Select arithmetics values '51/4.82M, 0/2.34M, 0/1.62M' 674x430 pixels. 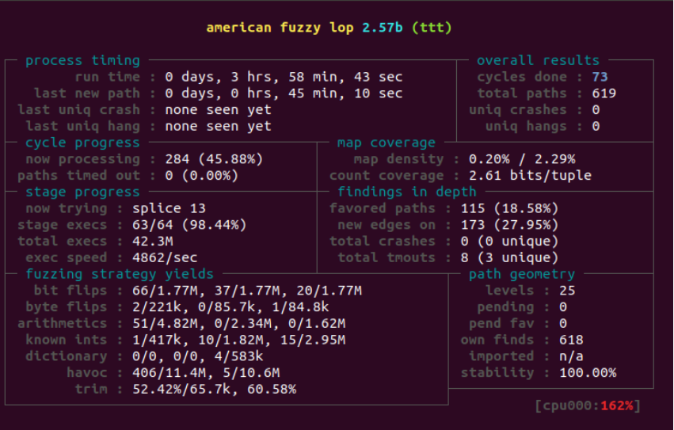238,324
